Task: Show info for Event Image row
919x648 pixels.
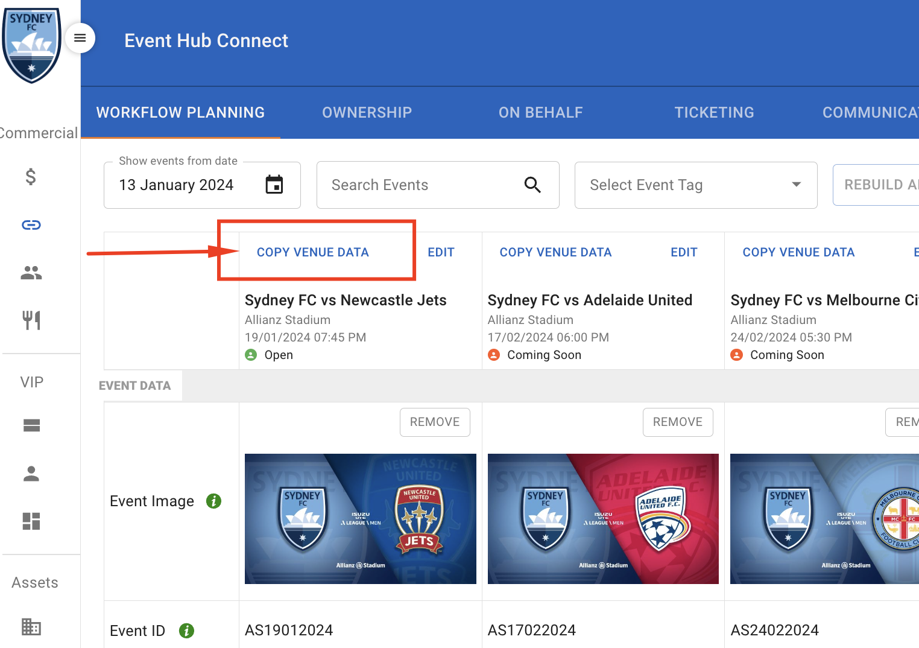Action: pos(213,501)
